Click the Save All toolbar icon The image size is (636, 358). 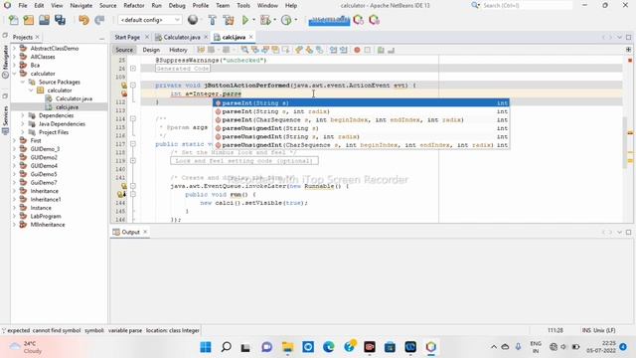pos(60,20)
